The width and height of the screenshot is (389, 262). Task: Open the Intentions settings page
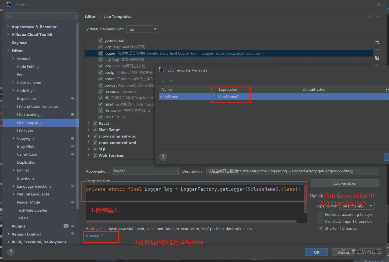26,178
